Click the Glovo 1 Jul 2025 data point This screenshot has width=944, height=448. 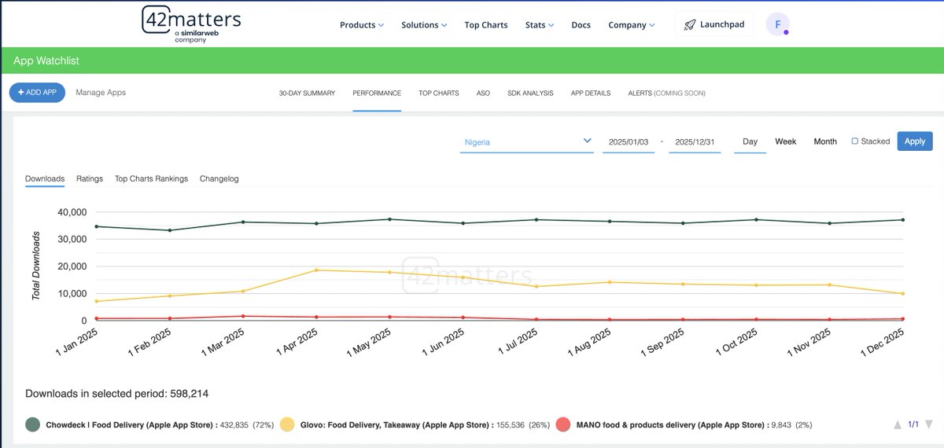click(537, 286)
